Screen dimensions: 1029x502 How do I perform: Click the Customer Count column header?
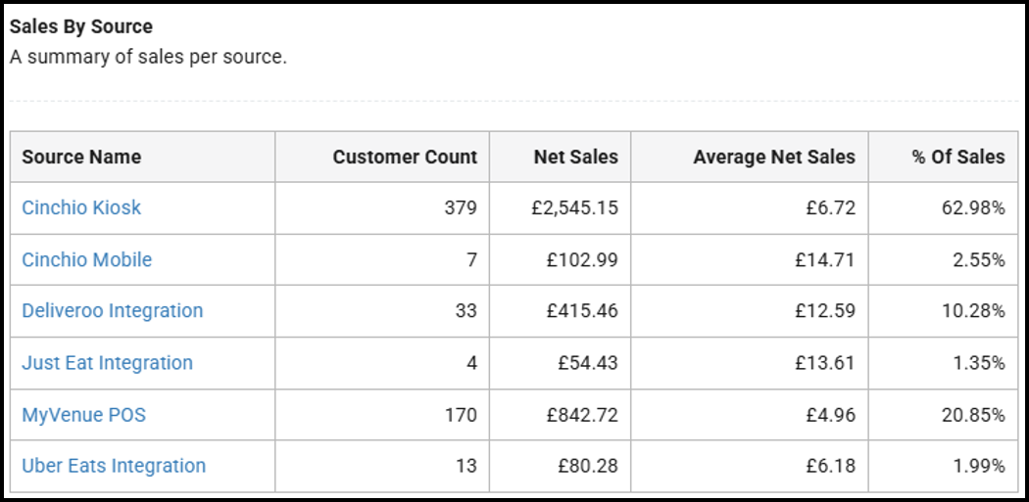tap(405, 157)
